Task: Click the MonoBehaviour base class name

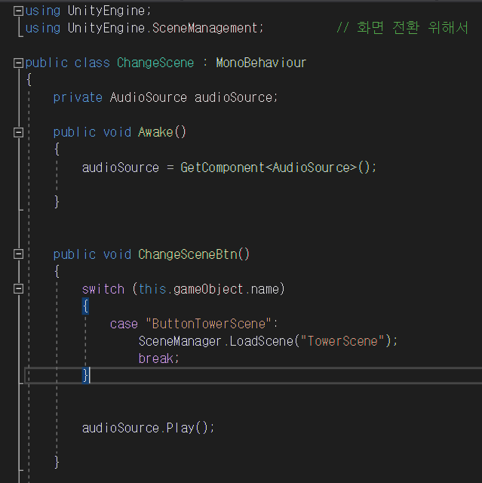Action: (261, 63)
